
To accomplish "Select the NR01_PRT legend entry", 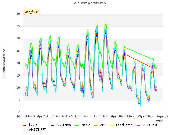I will 147,125.
